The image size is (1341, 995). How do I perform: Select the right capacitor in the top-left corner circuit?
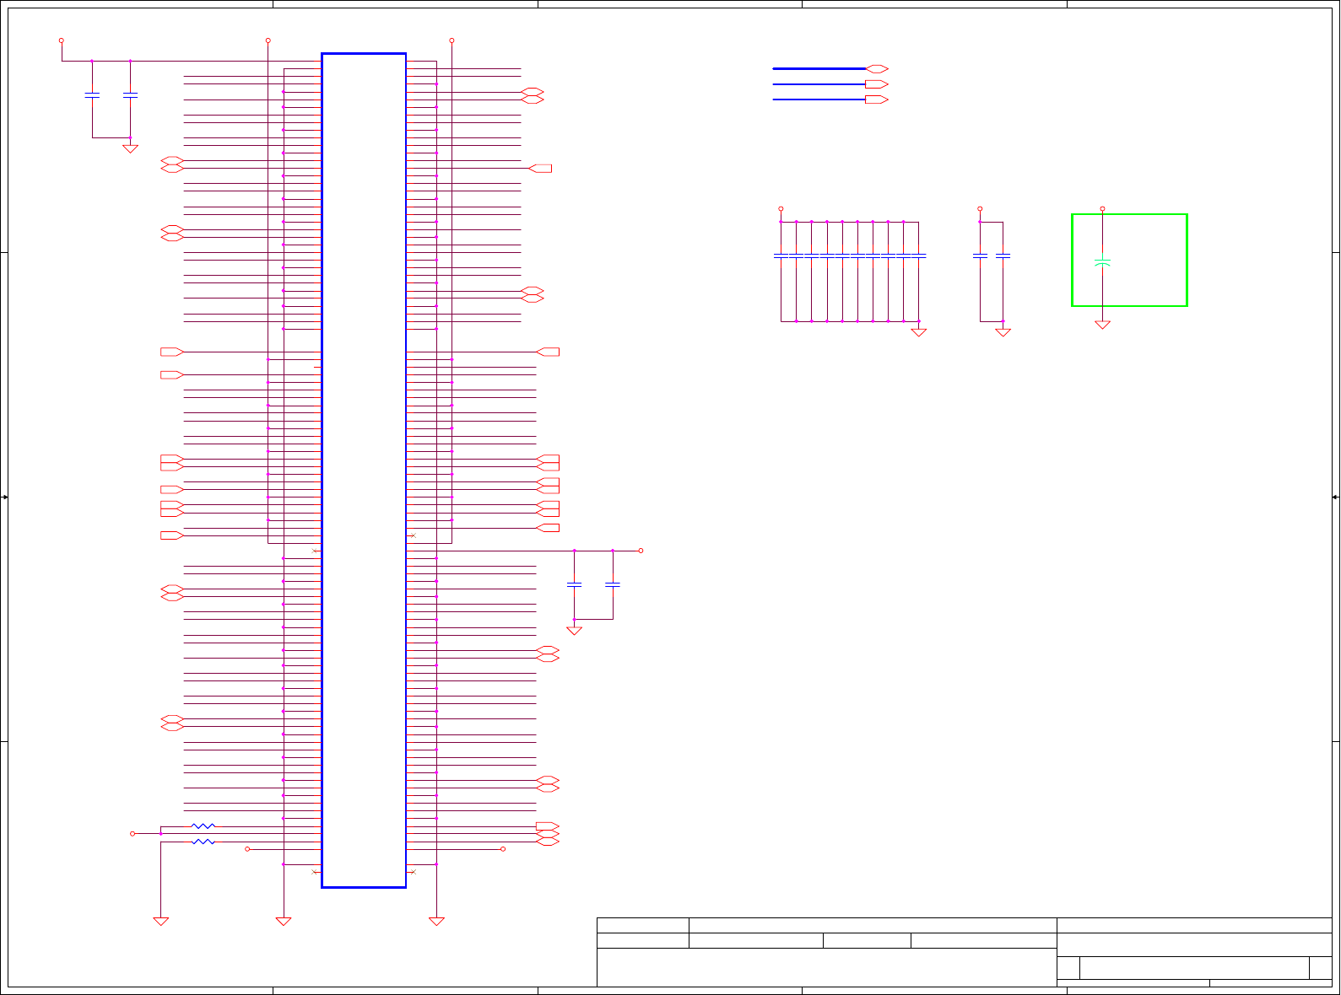[x=130, y=95]
